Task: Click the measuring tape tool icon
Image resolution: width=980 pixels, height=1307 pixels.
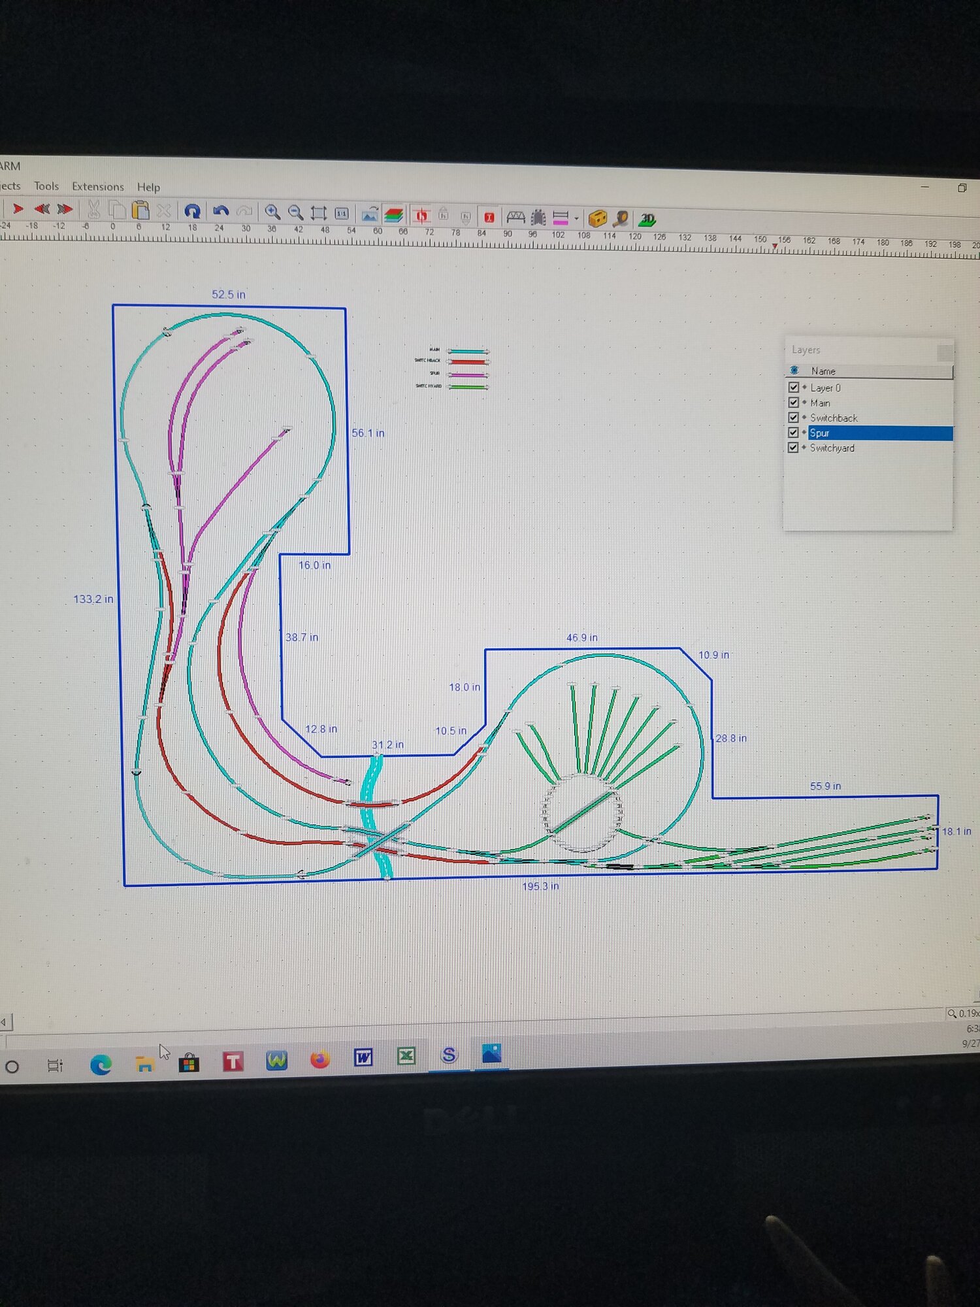Action: tap(621, 218)
